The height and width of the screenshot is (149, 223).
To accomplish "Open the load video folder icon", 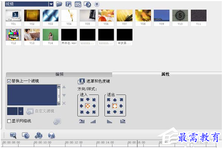I will click(x=59, y=4).
